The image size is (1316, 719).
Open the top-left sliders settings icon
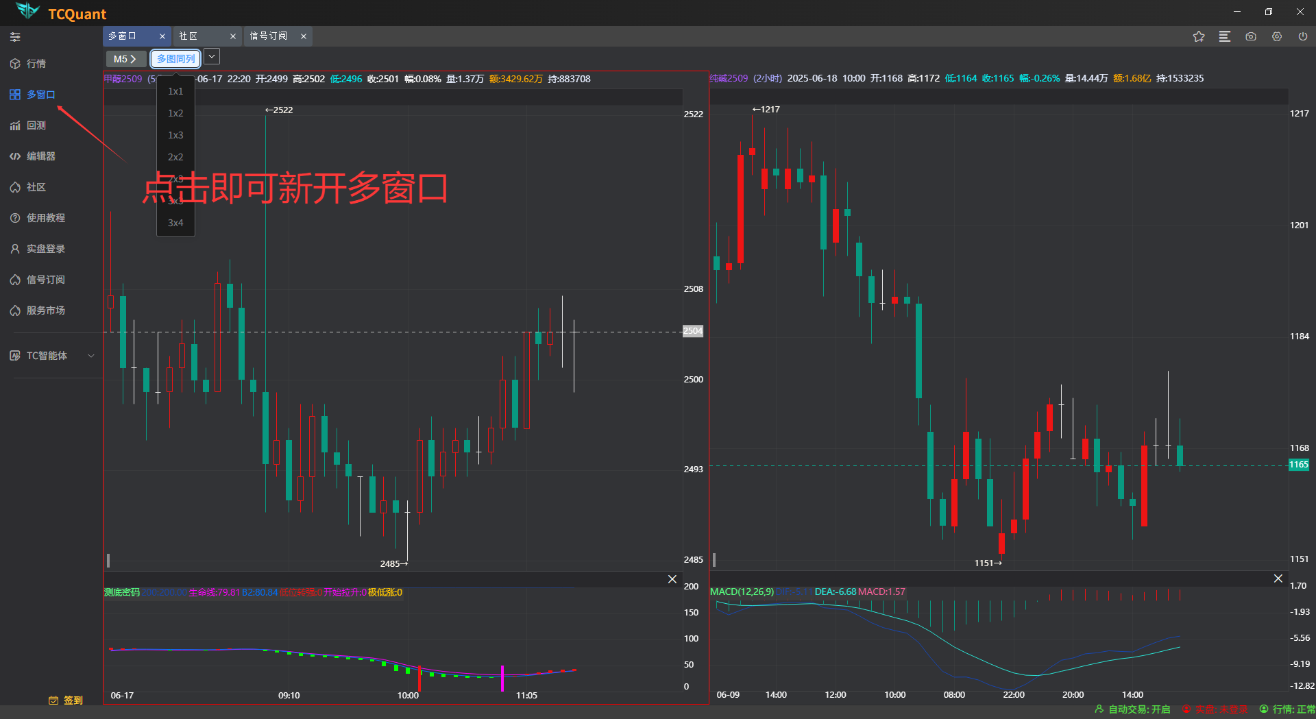point(14,37)
